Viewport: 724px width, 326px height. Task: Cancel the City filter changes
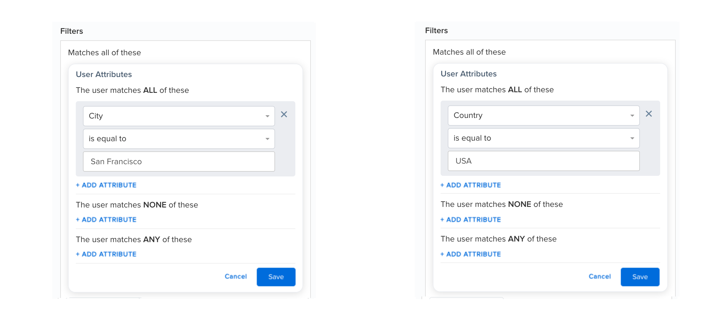point(236,276)
